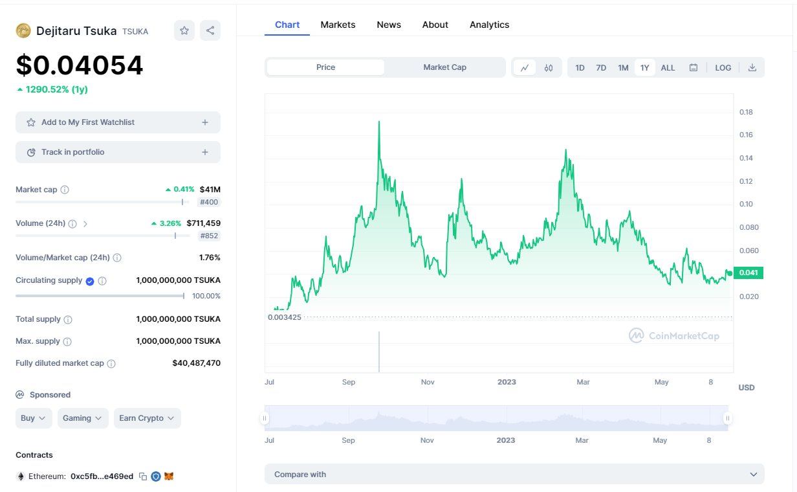This screenshot has width=797, height=492.
Task: Click the share icon beside TSUKA
Action: pyautogui.click(x=210, y=30)
